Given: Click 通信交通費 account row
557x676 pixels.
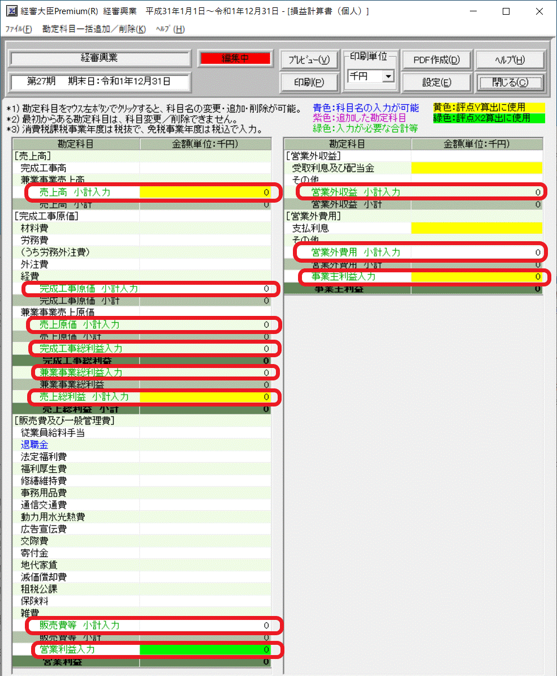Looking at the screenshot, I should [141, 505].
